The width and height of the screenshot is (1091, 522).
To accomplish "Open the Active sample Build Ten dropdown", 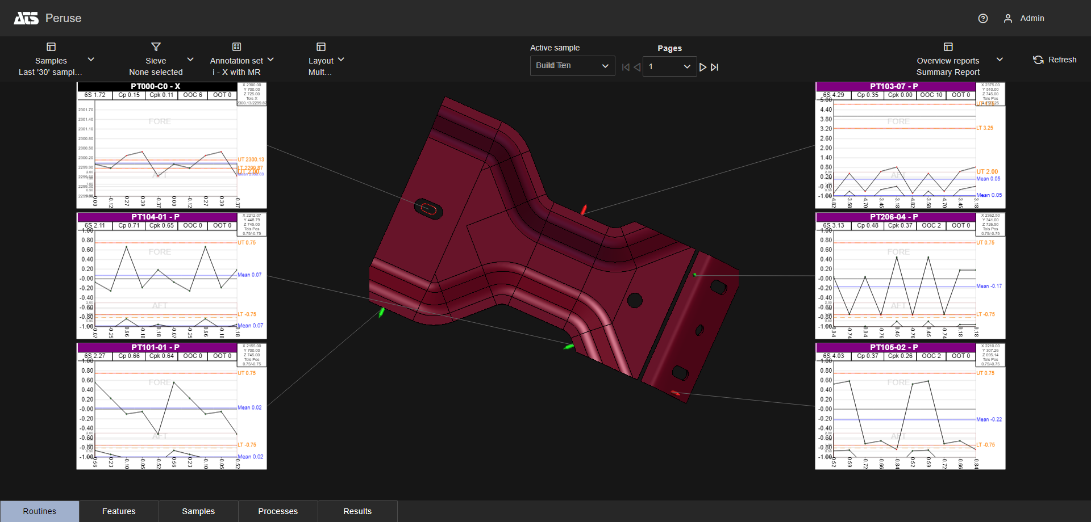I will pos(572,66).
